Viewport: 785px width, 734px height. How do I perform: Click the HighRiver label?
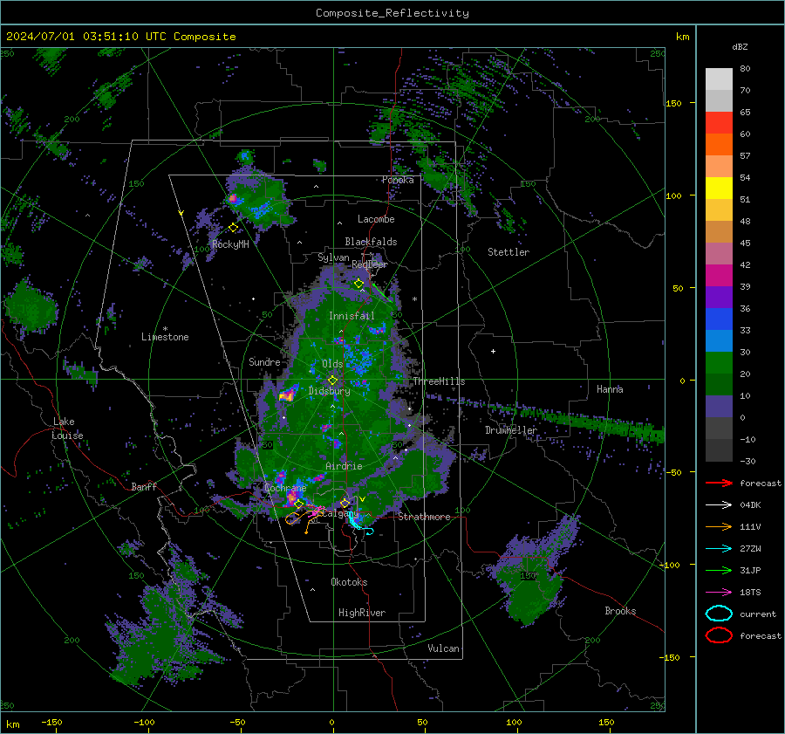coord(362,613)
